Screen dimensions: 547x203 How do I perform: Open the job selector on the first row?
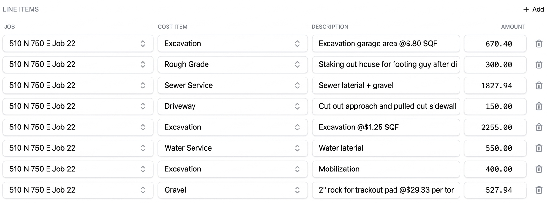coord(143,44)
